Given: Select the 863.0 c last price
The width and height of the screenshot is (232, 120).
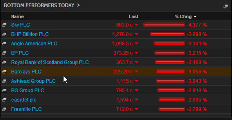Looking at the screenshot, I should 124,25.
